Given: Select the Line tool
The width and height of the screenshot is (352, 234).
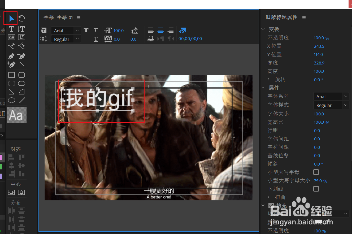Looking at the screenshot, I should tap(22, 100).
